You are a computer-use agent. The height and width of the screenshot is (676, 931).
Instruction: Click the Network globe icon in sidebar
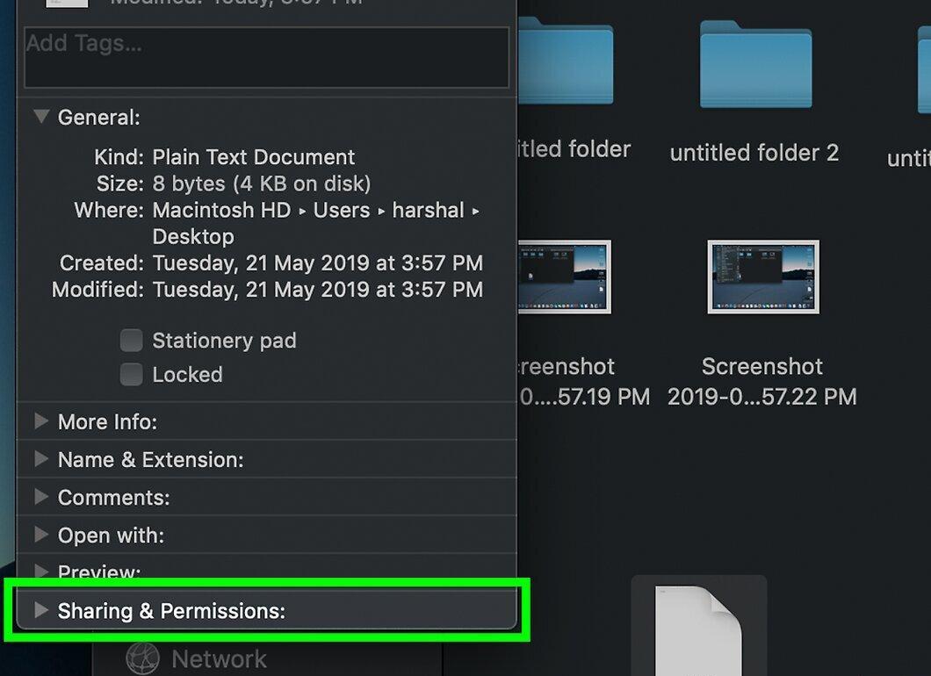[x=142, y=658]
